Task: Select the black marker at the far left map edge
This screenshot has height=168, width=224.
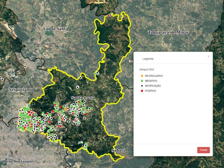Action: point(1,79)
